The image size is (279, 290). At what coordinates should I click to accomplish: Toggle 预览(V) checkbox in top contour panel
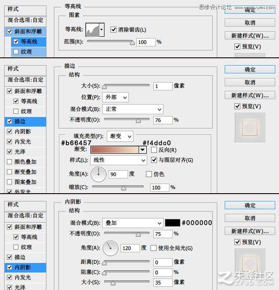point(237,47)
